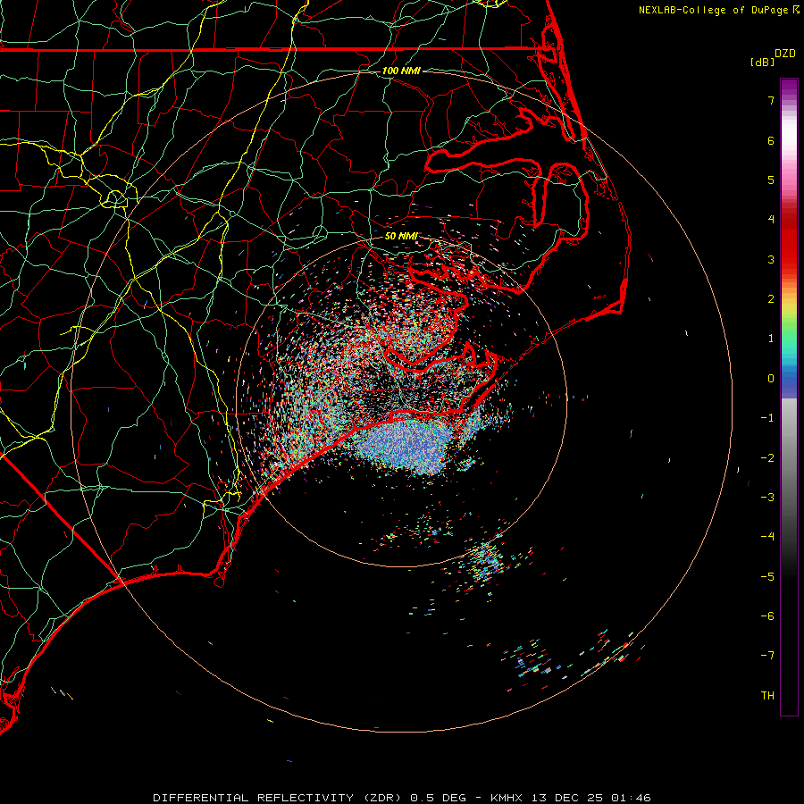Click the 0 value on color scale

click(771, 379)
